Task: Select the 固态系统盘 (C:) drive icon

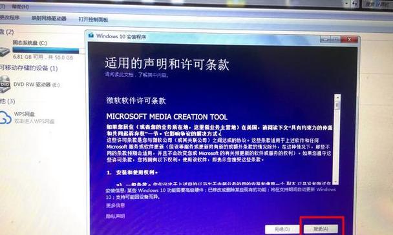Action: click(x=5, y=51)
